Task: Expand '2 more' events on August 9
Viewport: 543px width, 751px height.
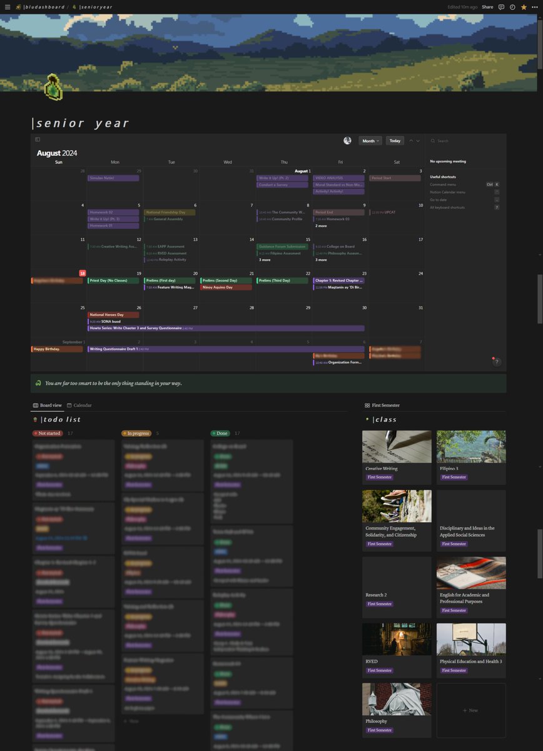Action: coord(321,226)
